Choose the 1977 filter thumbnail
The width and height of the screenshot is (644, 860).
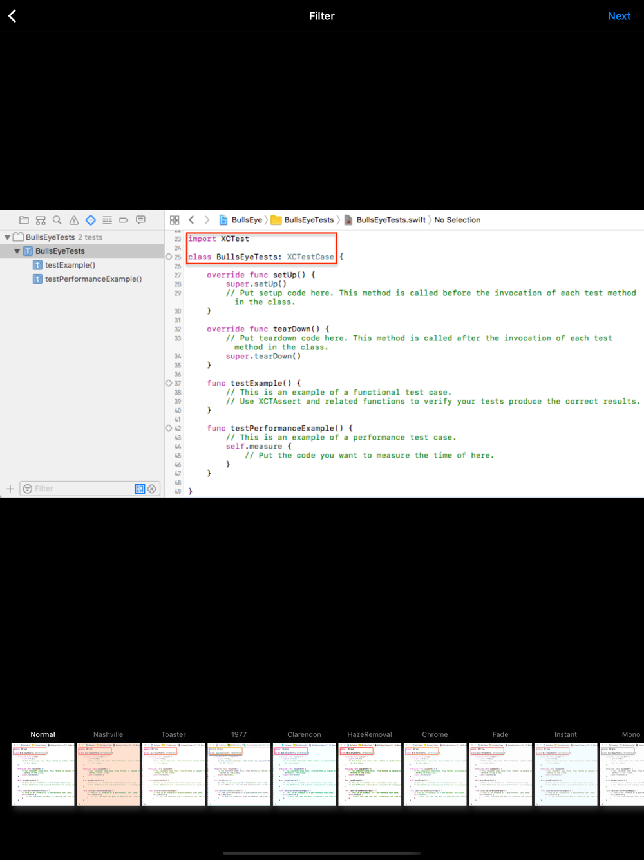pos(239,774)
